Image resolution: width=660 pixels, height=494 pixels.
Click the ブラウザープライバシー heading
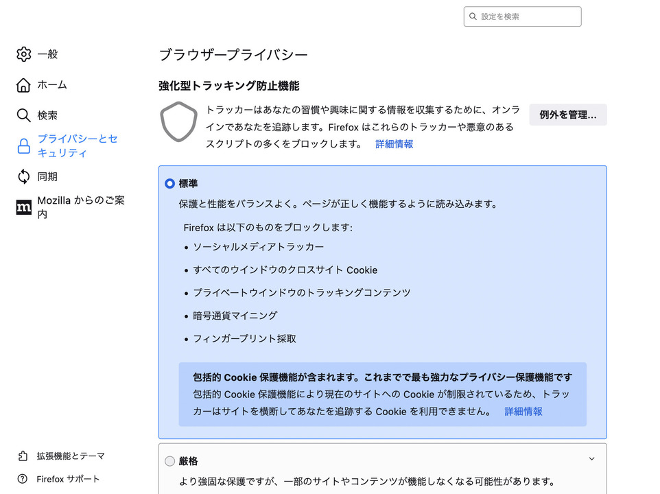point(233,55)
